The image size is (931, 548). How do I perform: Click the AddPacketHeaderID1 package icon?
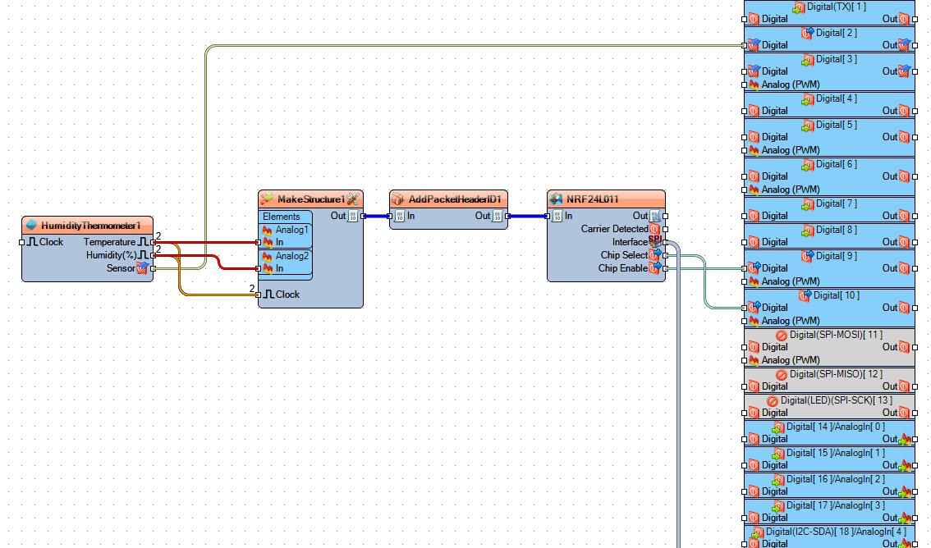[397, 199]
